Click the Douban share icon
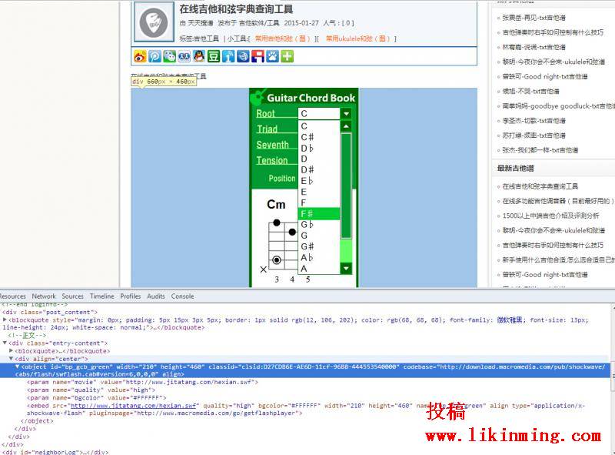 pyautogui.click(x=214, y=56)
